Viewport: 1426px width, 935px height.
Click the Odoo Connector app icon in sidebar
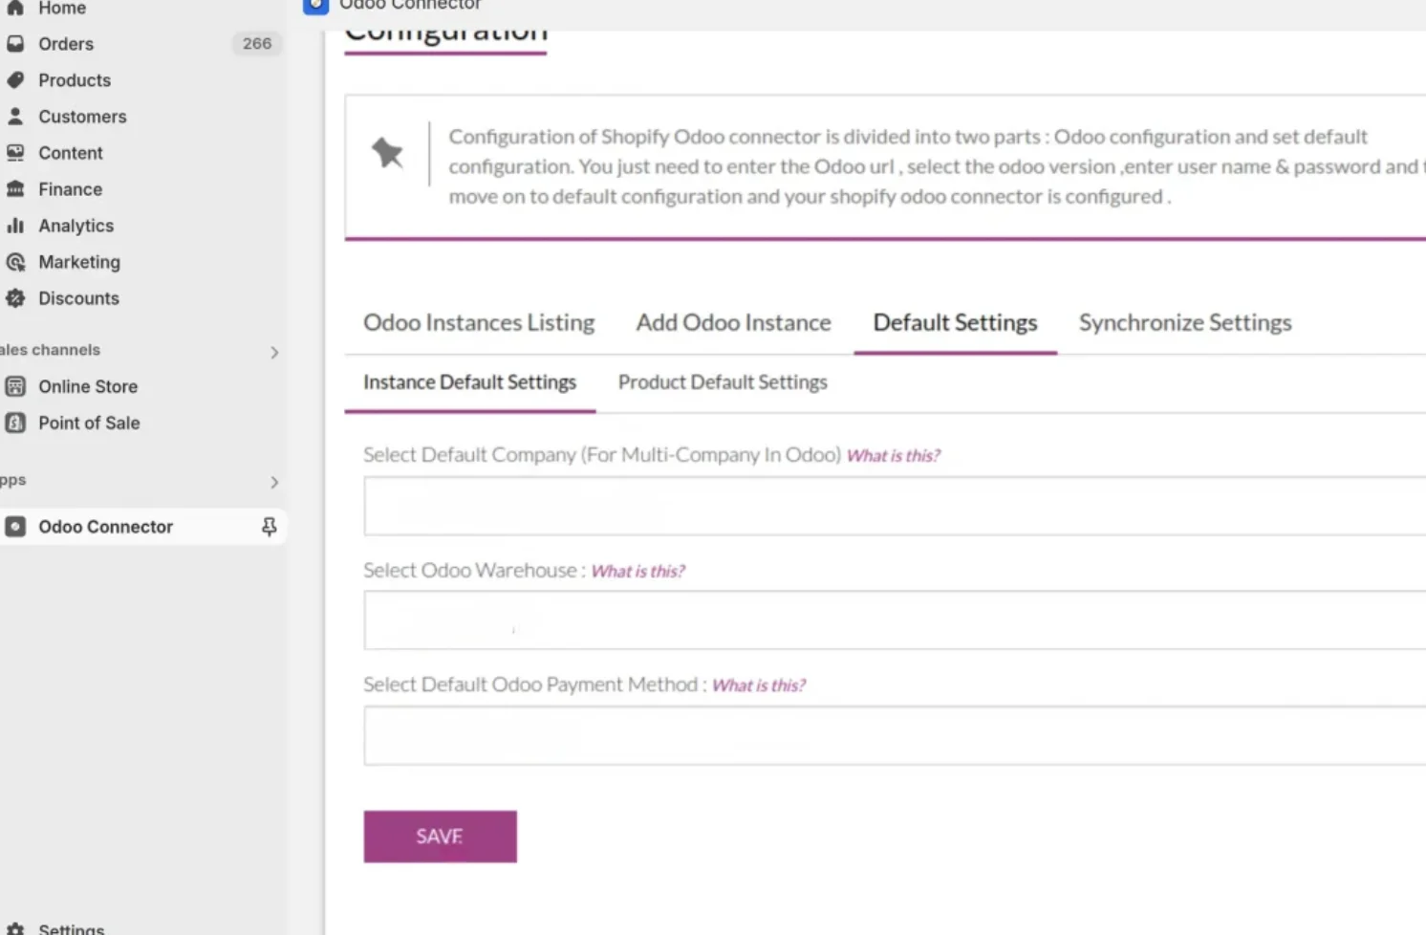15,527
